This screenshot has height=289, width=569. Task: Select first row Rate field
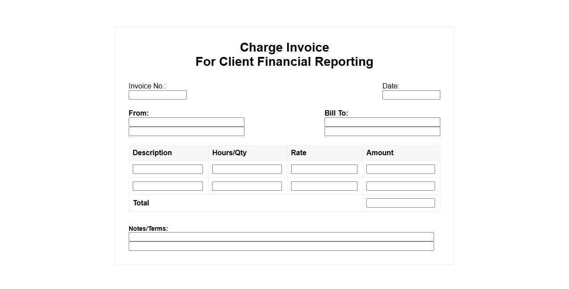coord(324,169)
